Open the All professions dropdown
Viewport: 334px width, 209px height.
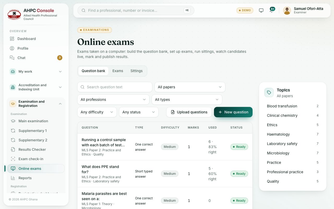[x=113, y=100]
